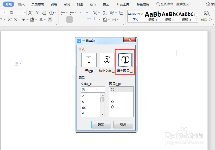Expand the highlight color dropdown arrow
The image size is (215, 150).
coord(36,20)
